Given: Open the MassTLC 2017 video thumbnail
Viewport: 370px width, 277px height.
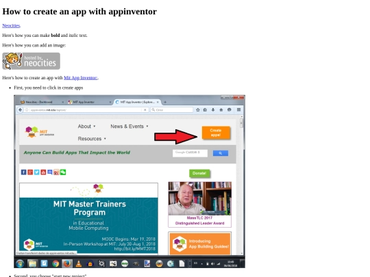Looking at the screenshot, I should 200,198.
